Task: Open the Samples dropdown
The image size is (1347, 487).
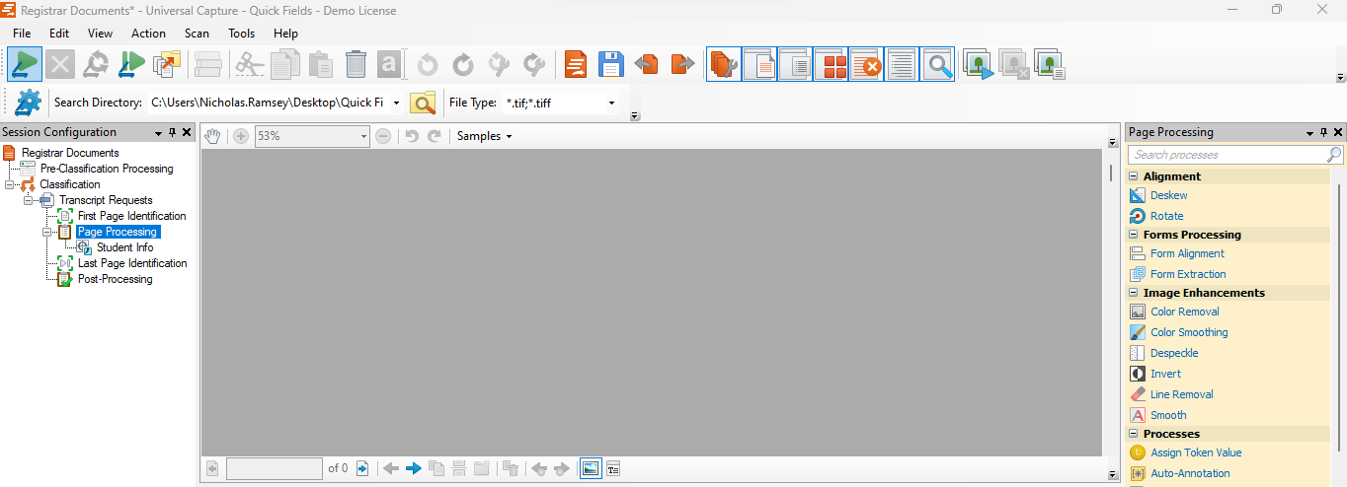Action: coord(485,136)
